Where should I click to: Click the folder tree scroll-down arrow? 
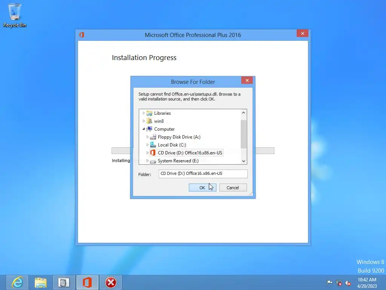244,161
